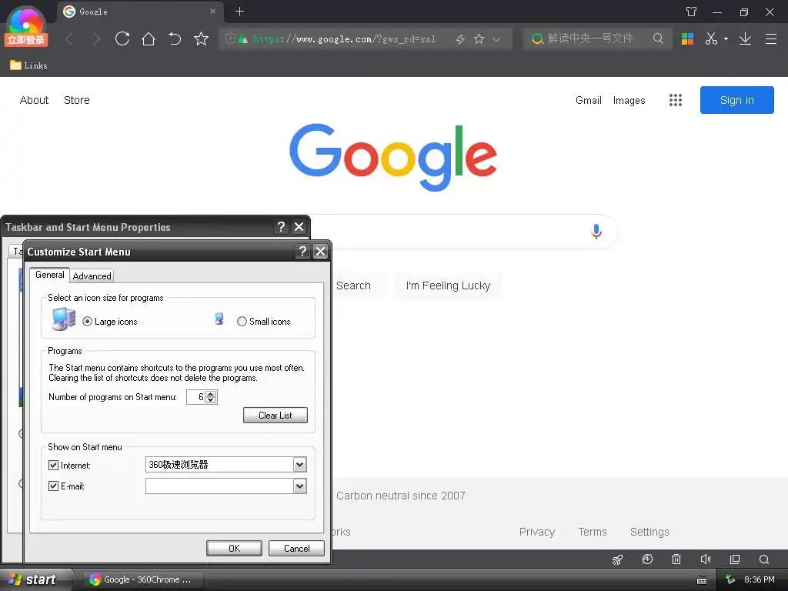Open the downloads icon in toolbar
This screenshot has height=591, width=788.
pyautogui.click(x=745, y=38)
